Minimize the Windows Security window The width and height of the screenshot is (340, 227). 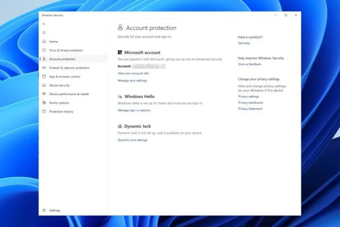pyautogui.click(x=276, y=15)
